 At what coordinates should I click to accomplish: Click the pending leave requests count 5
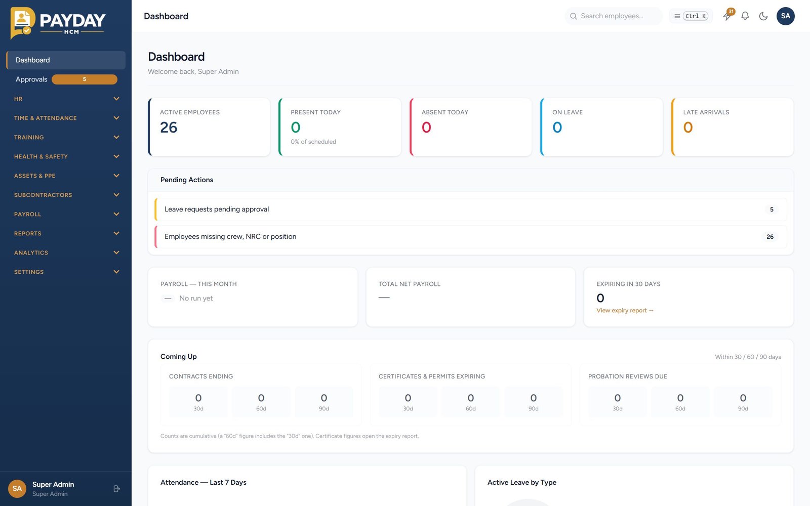pyautogui.click(x=772, y=209)
